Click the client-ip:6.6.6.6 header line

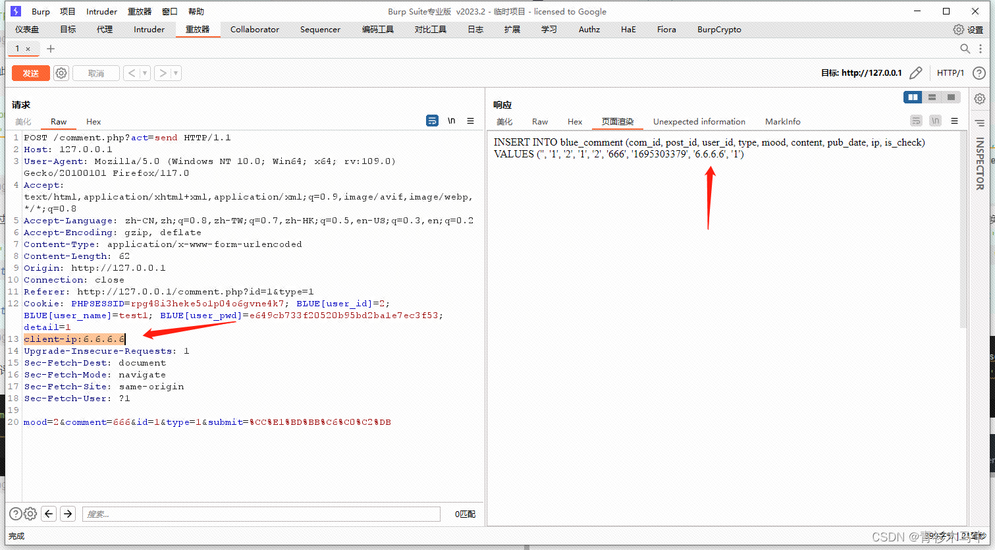74,339
